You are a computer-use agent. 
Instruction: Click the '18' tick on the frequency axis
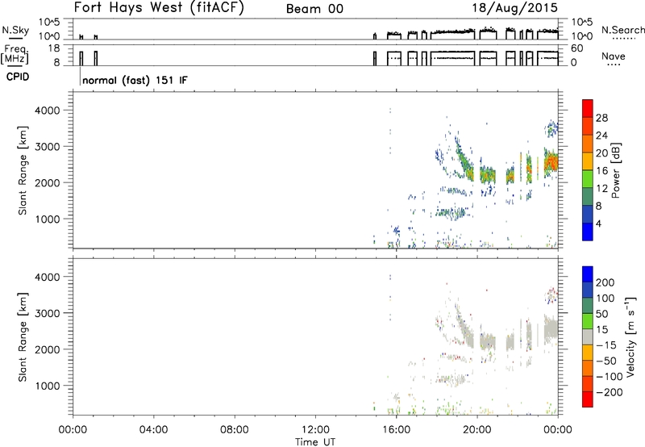[x=54, y=48]
